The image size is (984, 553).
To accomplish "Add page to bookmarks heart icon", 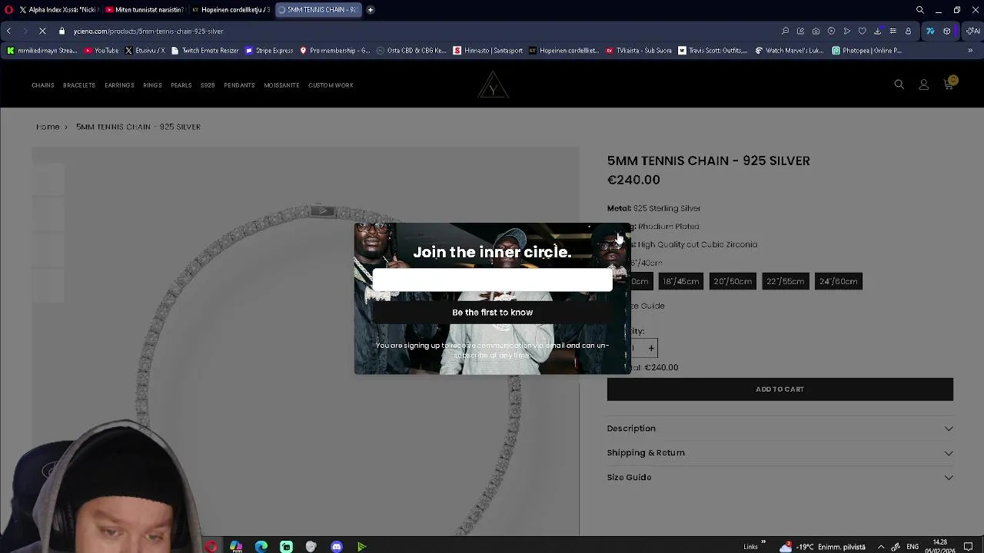I will click(x=862, y=31).
